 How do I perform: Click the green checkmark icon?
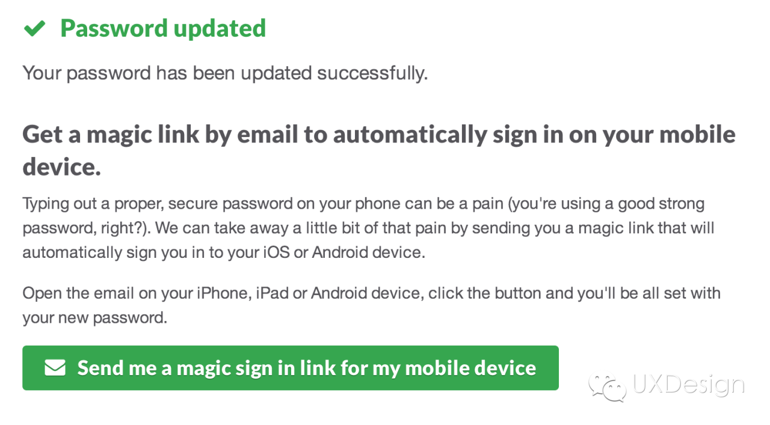(34, 29)
